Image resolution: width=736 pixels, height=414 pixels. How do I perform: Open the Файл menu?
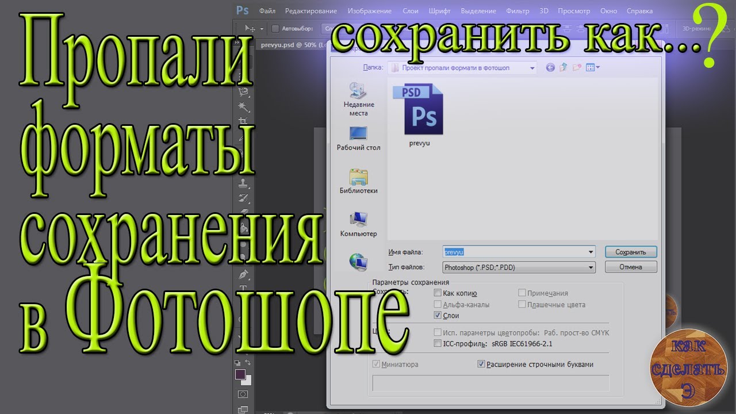[267, 11]
